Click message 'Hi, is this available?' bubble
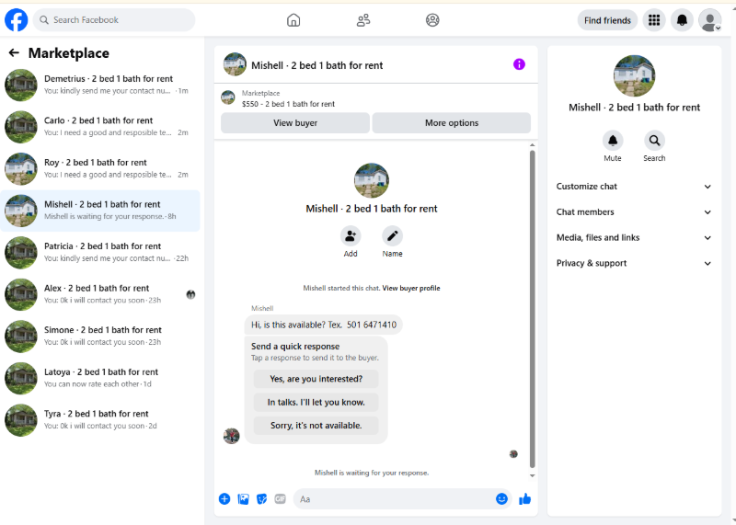 coord(324,325)
